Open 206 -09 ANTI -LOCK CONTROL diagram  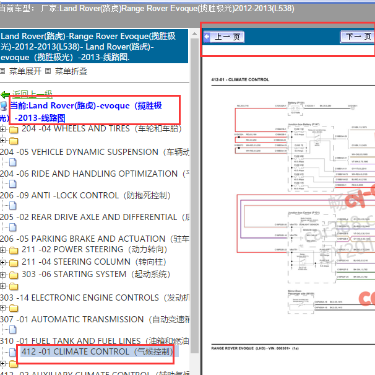point(85,195)
